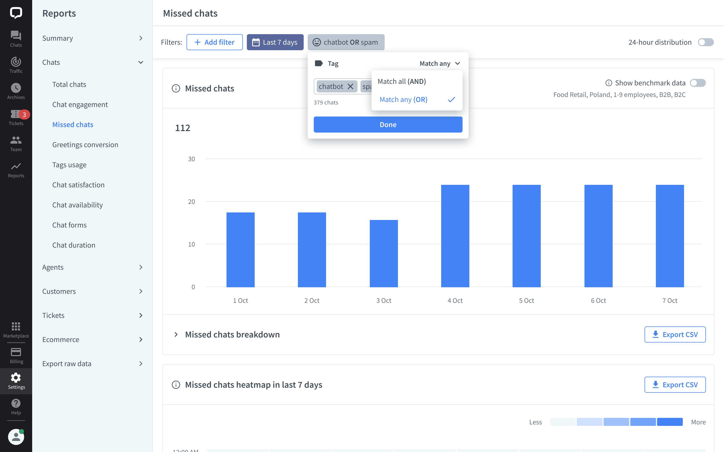Open the Chat forms report
The image size is (724, 452).
pyautogui.click(x=69, y=225)
